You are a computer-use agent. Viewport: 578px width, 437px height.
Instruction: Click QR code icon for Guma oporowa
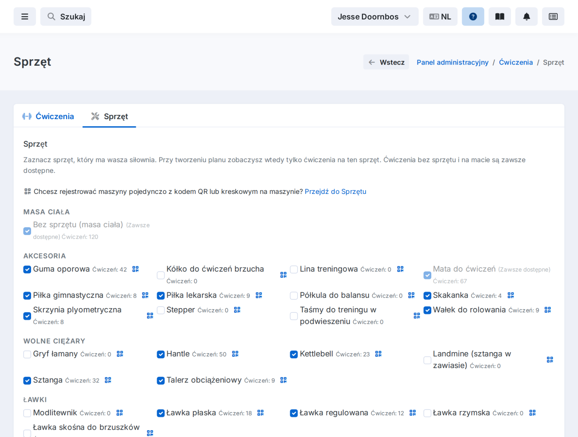(x=135, y=269)
